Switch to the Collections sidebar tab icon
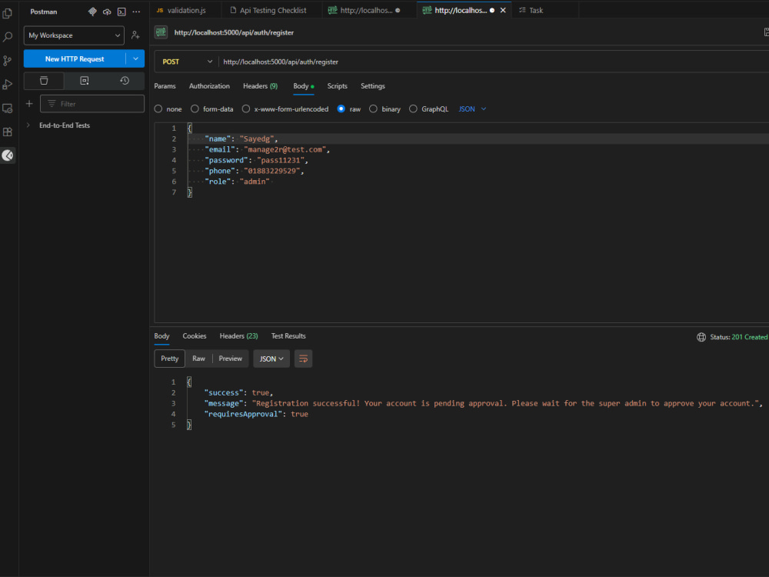The width and height of the screenshot is (769, 577). coord(44,81)
